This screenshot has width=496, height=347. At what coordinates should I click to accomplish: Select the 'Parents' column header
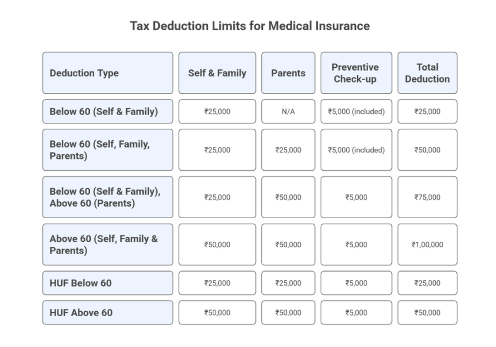[x=288, y=73]
